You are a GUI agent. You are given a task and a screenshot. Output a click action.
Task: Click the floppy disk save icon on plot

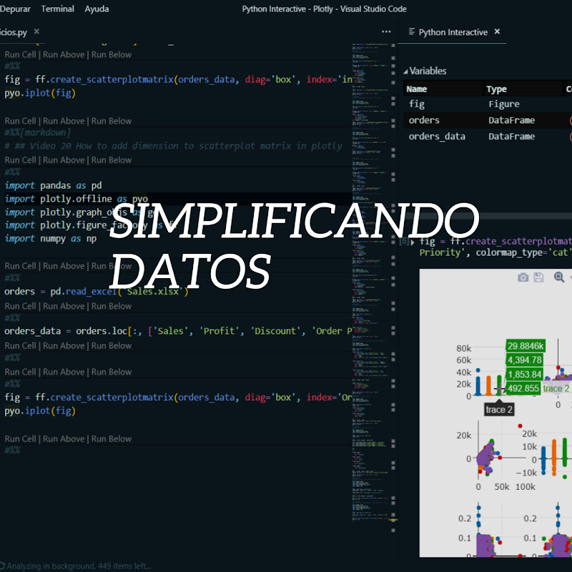click(x=539, y=277)
